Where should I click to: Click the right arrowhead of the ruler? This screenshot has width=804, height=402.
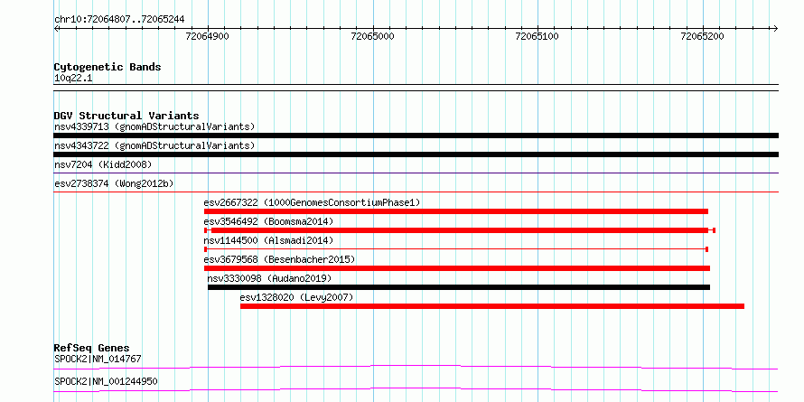pyautogui.click(x=776, y=28)
